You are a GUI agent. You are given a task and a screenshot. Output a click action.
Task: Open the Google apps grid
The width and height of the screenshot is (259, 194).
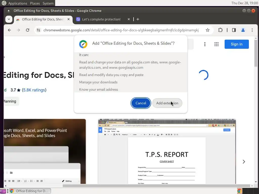coord(217,44)
